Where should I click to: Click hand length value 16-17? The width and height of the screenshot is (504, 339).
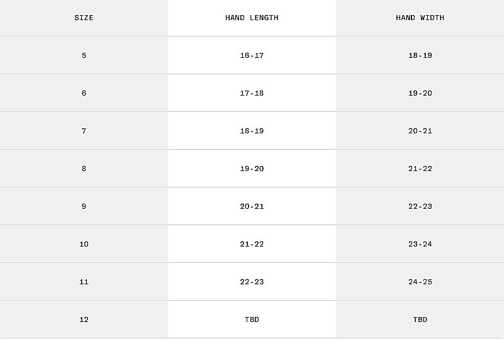[x=252, y=55]
